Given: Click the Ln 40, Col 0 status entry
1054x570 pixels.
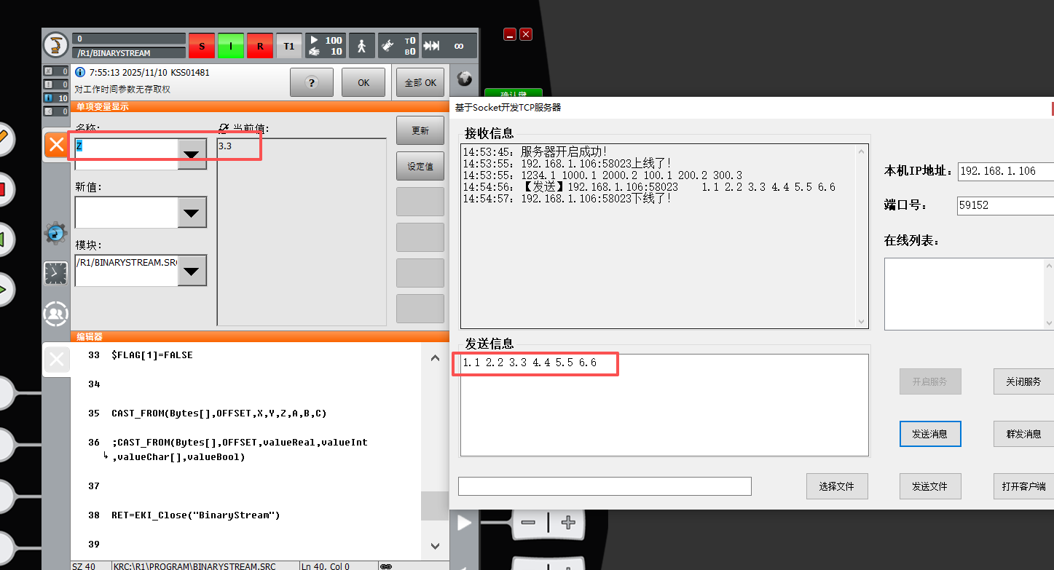Looking at the screenshot, I should [326, 566].
